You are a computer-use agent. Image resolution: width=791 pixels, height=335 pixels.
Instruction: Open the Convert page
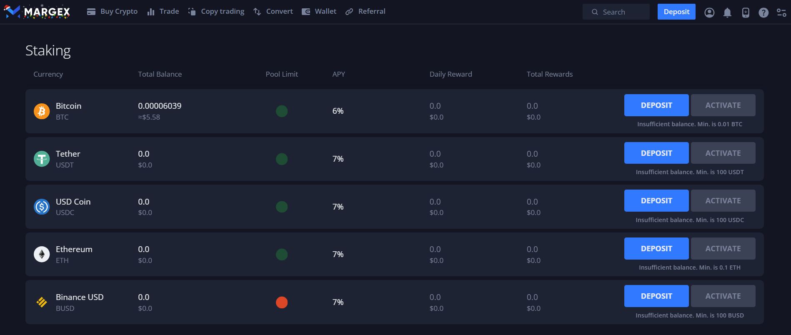[273, 12]
